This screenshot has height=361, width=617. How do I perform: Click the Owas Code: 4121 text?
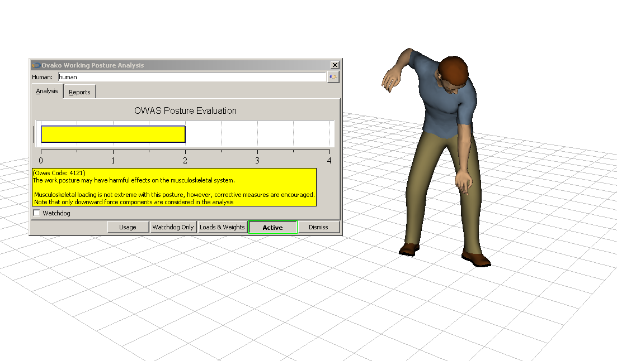click(x=59, y=173)
